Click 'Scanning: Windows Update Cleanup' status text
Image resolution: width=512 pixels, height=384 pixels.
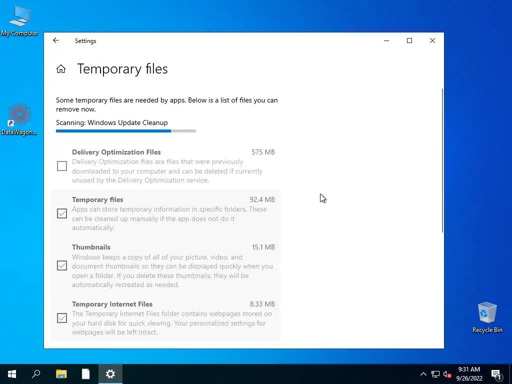pos(111,123)
